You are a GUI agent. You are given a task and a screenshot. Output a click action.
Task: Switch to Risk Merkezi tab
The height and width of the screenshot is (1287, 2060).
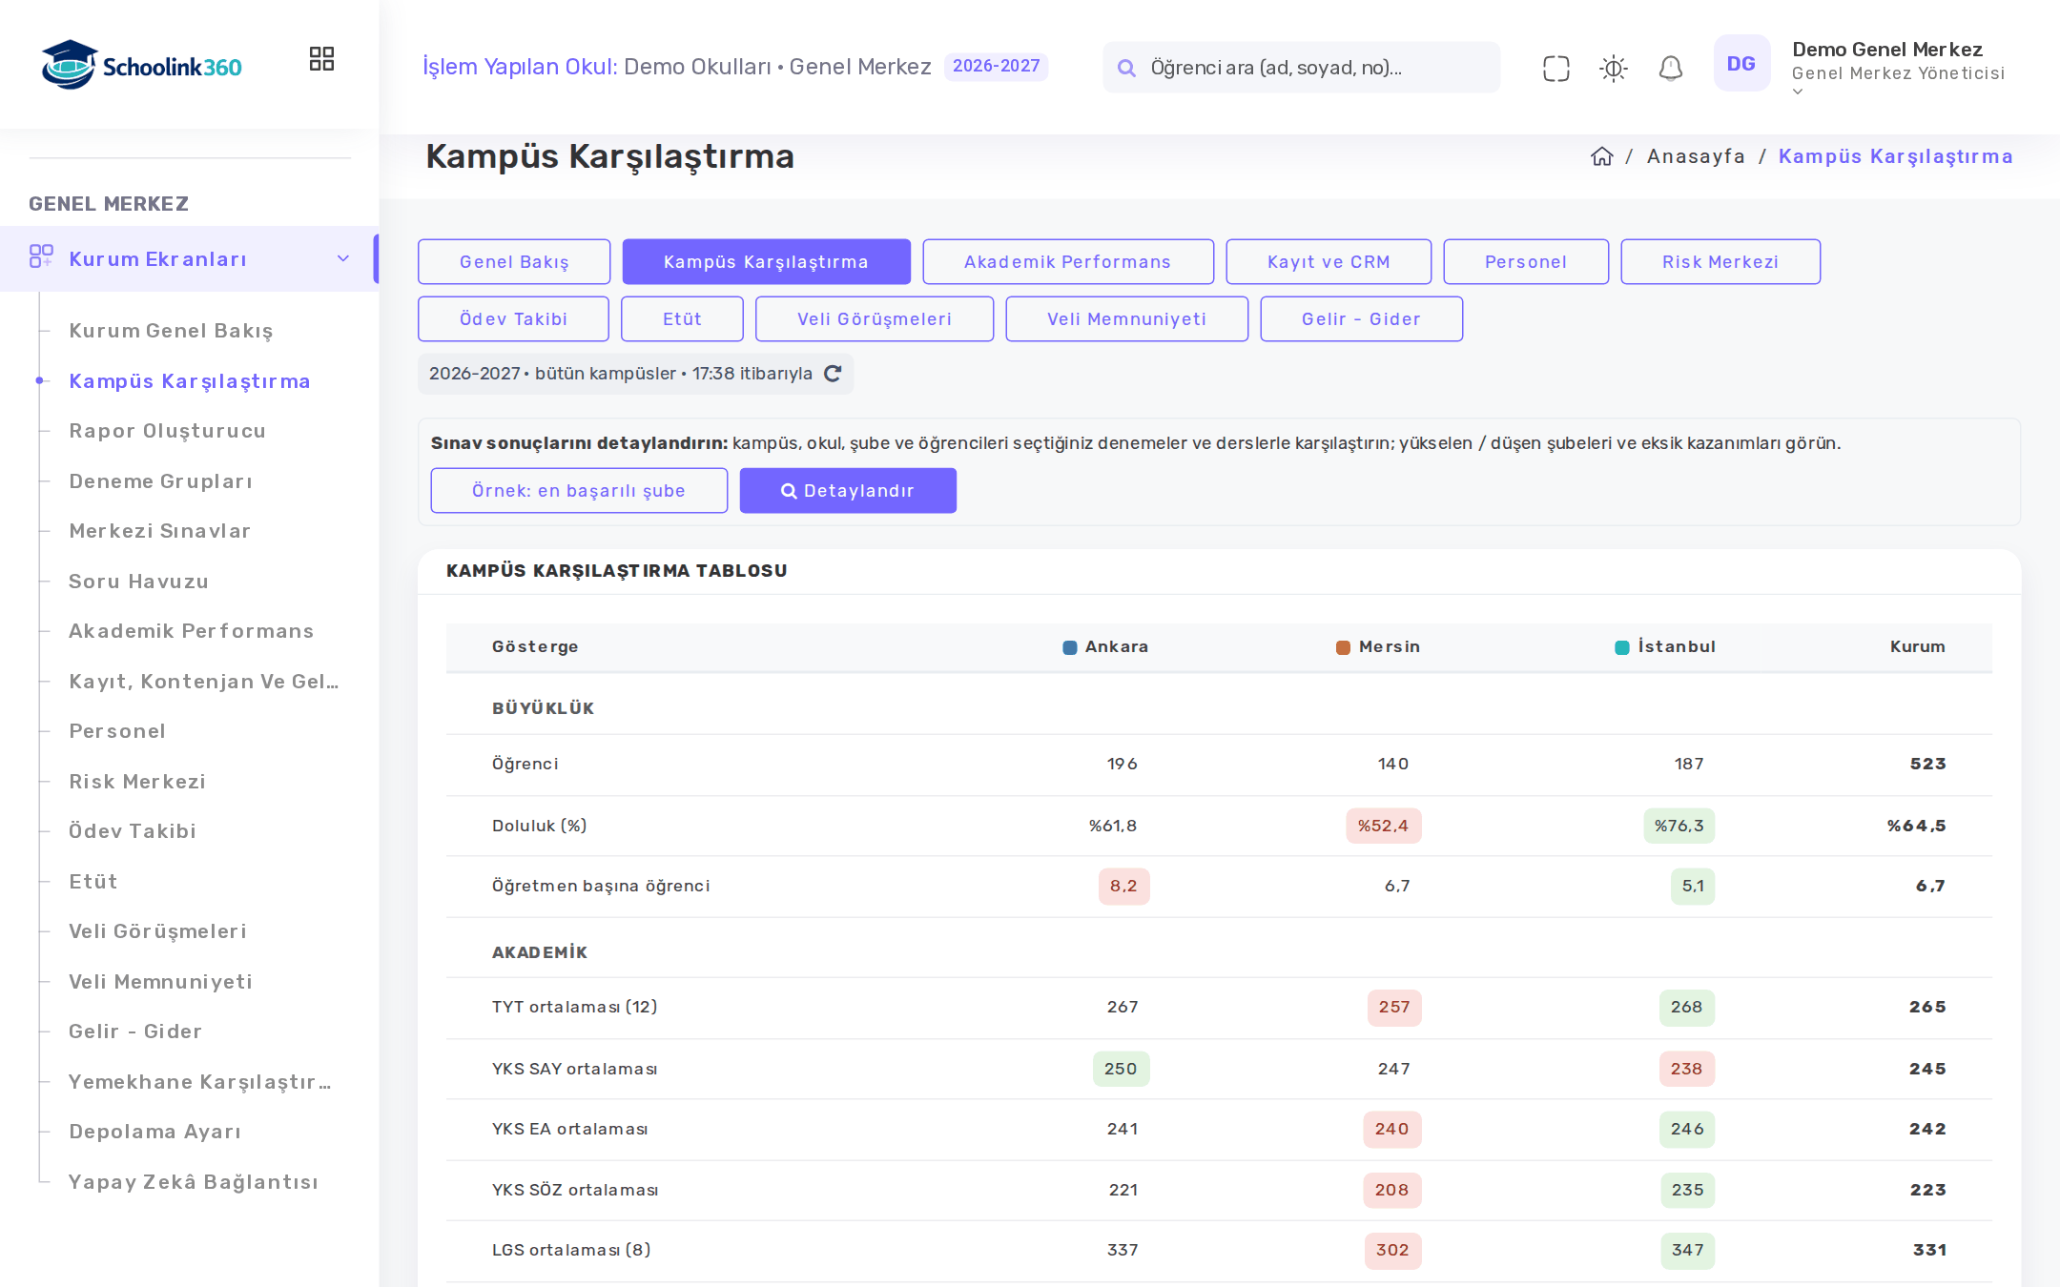(1720, 261)
